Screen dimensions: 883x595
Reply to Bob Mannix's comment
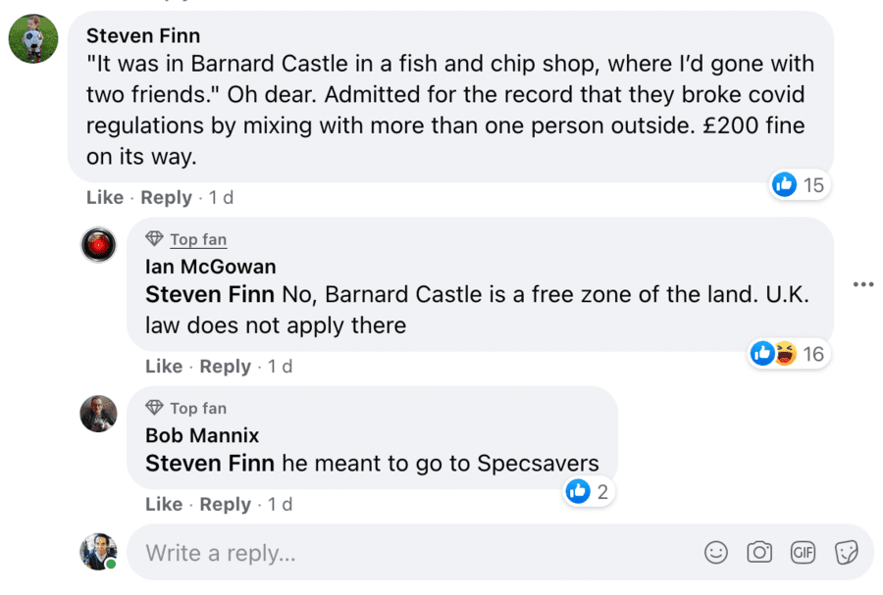pyautogui.click(x=225, y=505)
